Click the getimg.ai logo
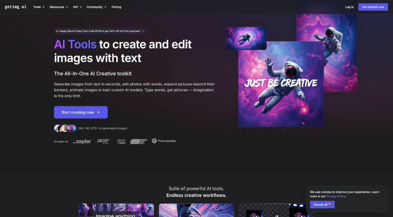 click(15, 7)
